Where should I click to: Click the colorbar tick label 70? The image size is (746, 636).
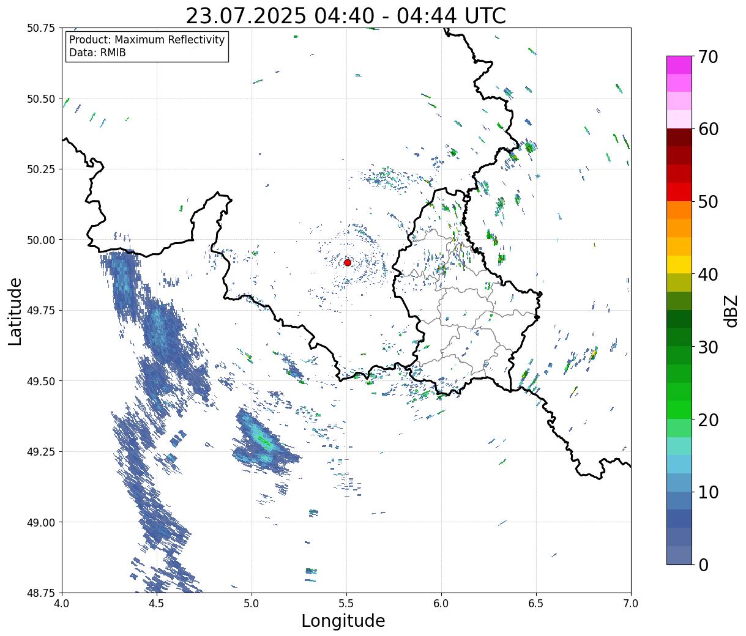707,57
